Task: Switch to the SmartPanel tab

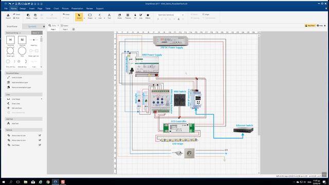Action: point(12,26)
